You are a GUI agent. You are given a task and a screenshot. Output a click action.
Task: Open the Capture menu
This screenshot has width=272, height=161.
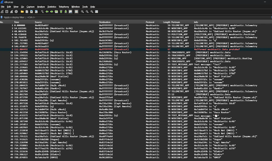click(30, 7)
